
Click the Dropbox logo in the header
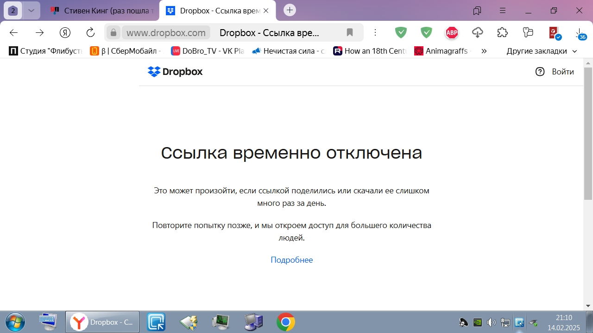pyautogui.click(x=175, y=72)
